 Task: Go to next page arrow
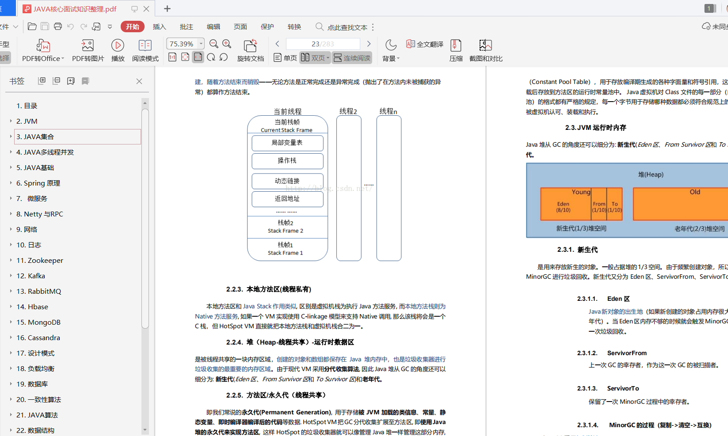point(369,44)
